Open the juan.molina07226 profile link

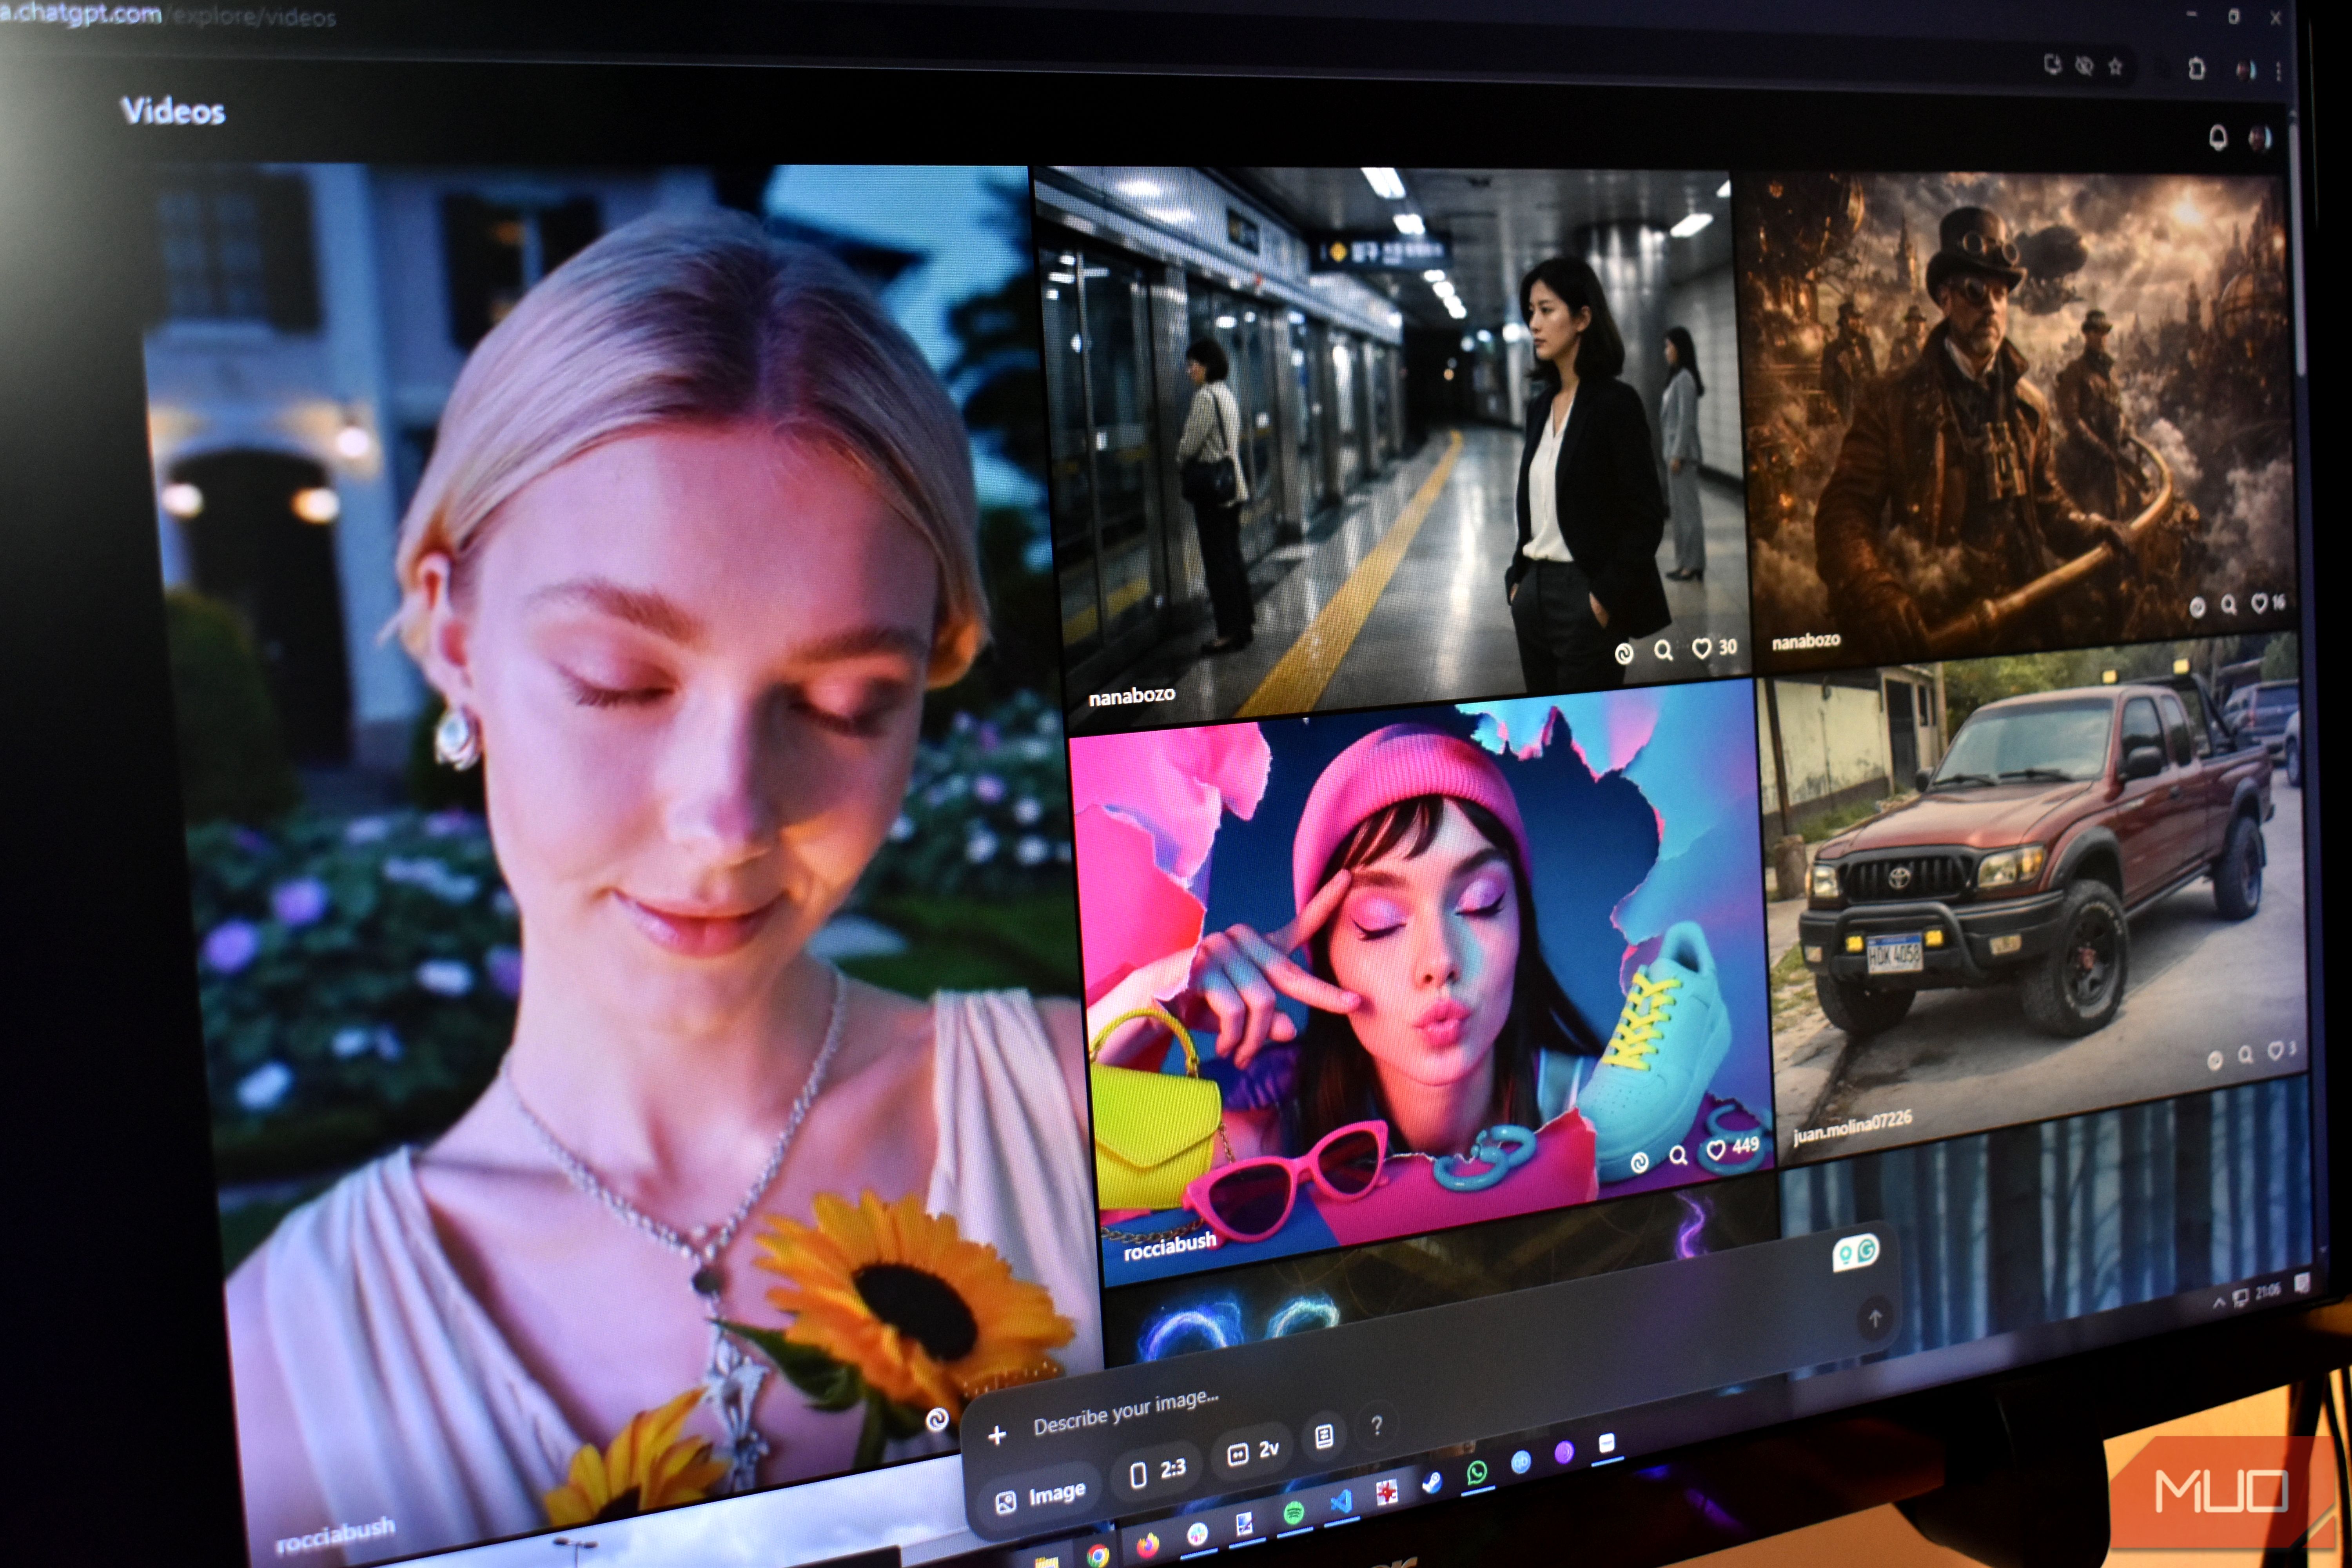(1852, 1126)
